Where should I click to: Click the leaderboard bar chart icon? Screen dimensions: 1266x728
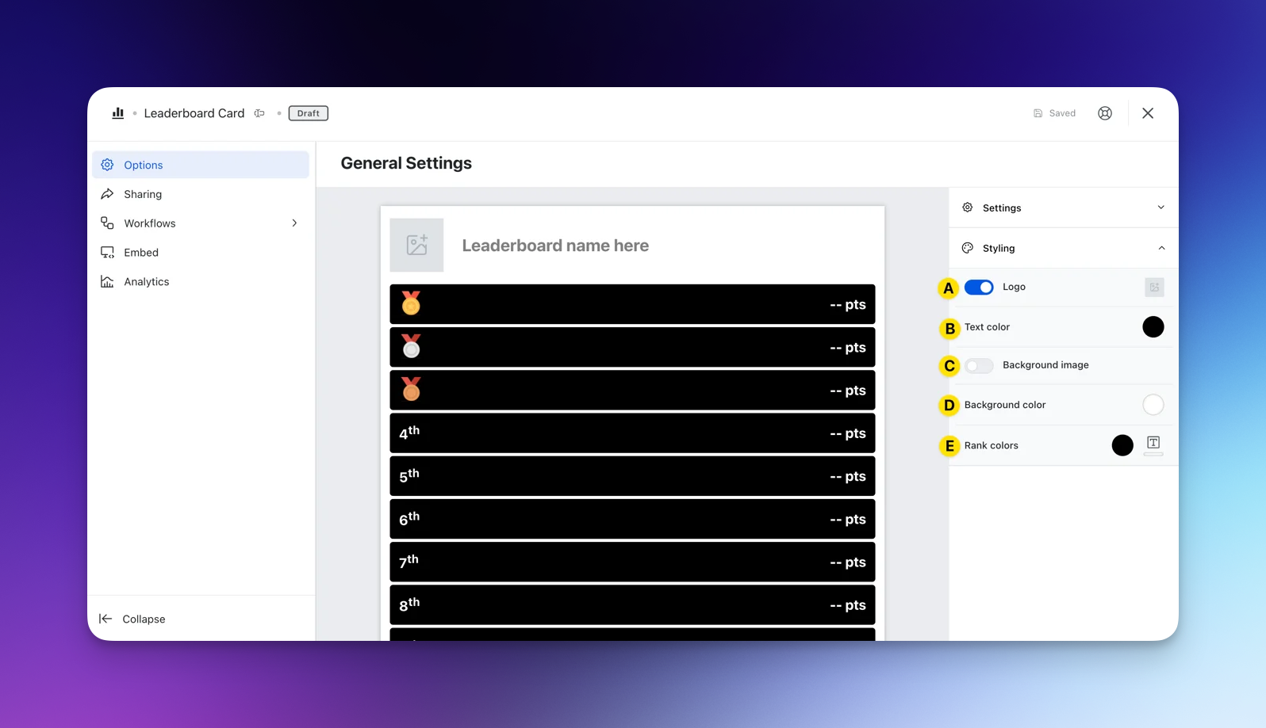coord(118,113)
